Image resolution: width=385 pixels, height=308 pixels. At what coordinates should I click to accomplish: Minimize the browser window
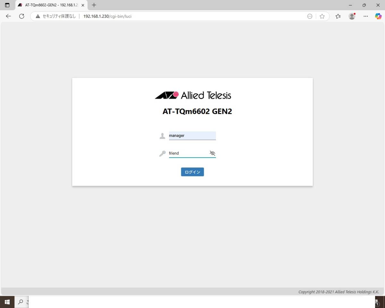tap(350, 5)
